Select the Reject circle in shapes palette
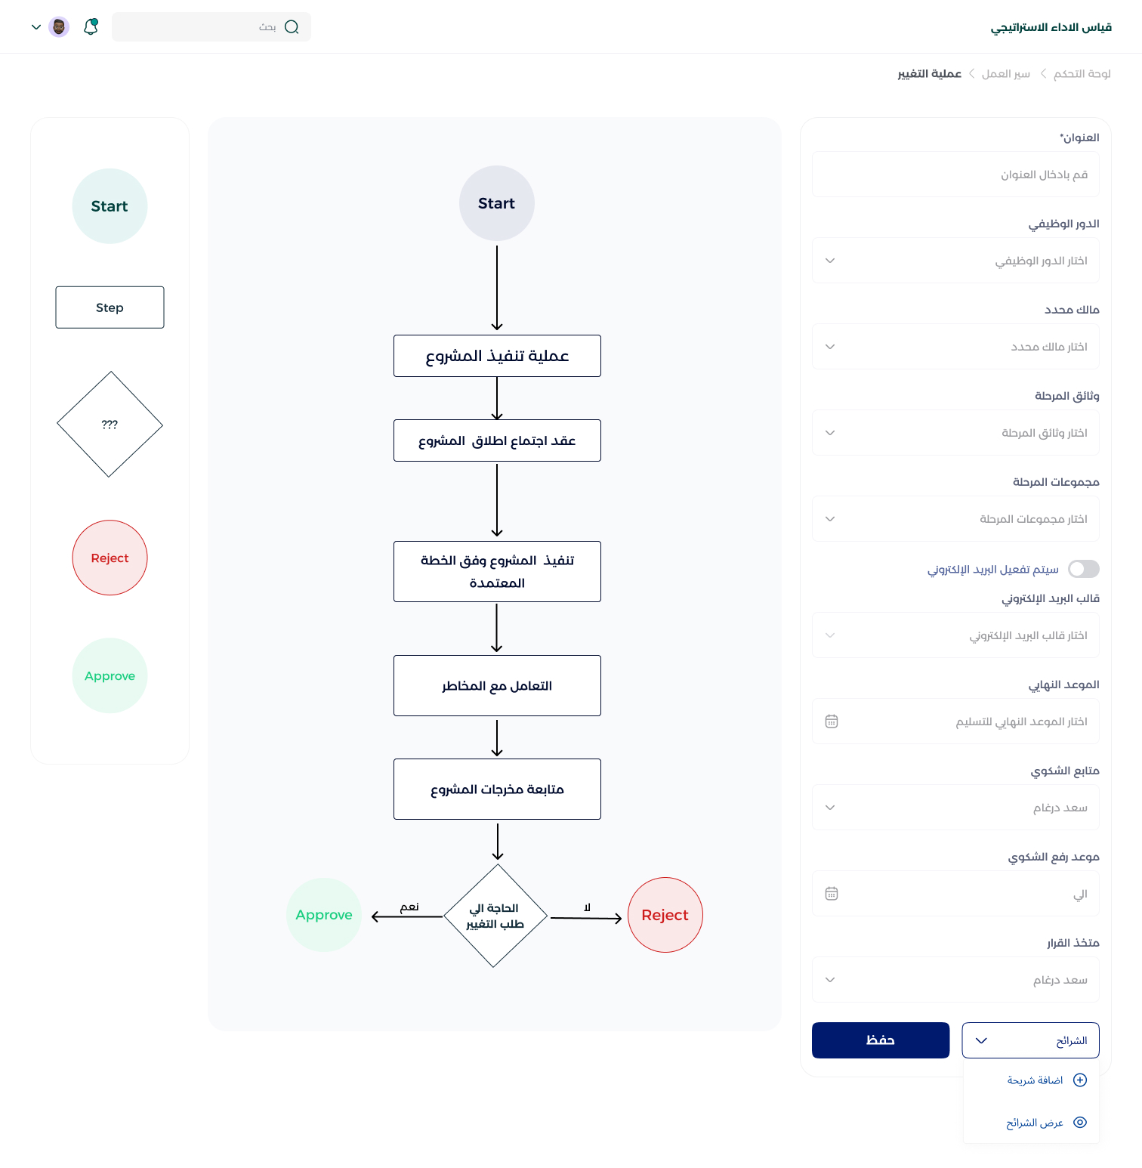Viewport: 1142px width, 1168px height. [x=110, y=558]
